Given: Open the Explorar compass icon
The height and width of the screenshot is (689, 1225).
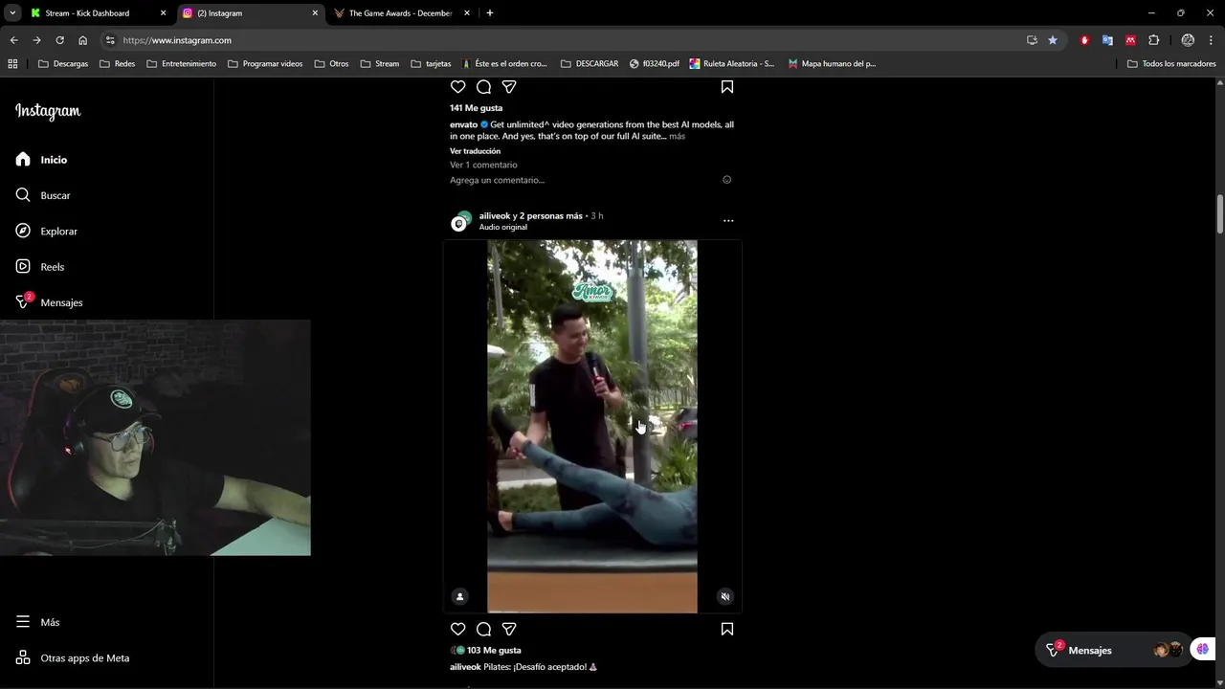Looking at the screenshot, I should [x=23, y=231].
